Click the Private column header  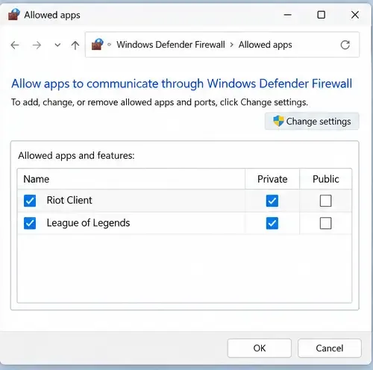point(272,179)
